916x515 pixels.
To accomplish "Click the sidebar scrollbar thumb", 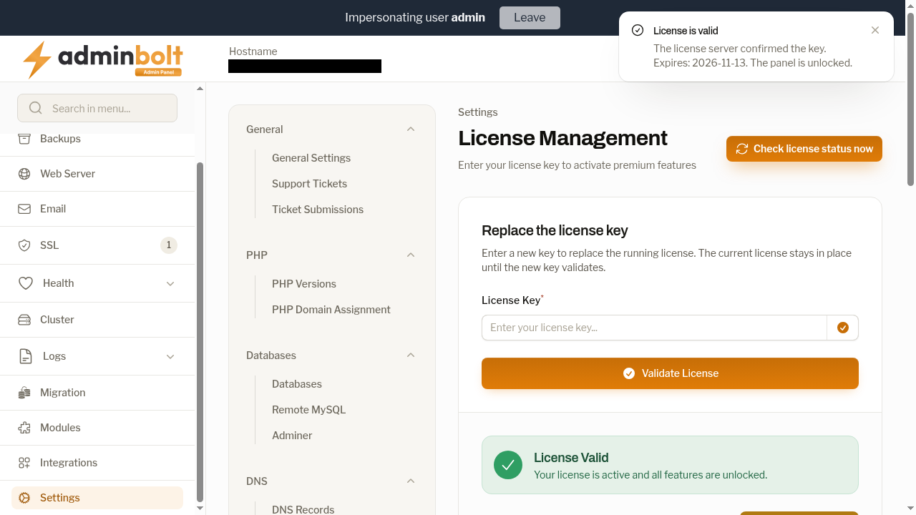I will [x=200, y=332].
